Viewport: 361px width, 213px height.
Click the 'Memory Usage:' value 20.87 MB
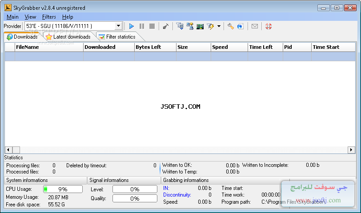click(x=58, y=197)
